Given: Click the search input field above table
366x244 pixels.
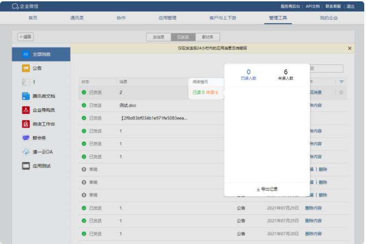Looking at the screenshot, I should coord(326,68).
